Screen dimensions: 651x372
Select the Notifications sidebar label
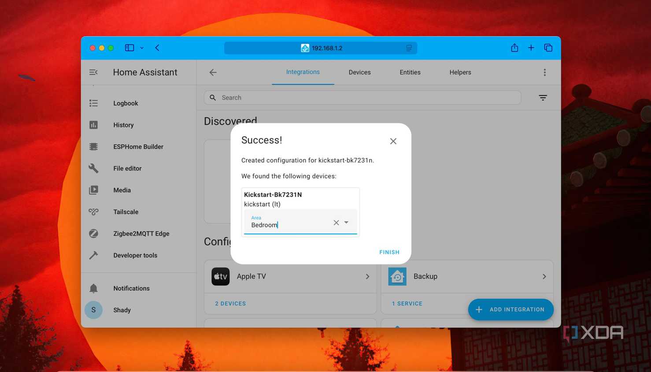[x=131, y=288]
